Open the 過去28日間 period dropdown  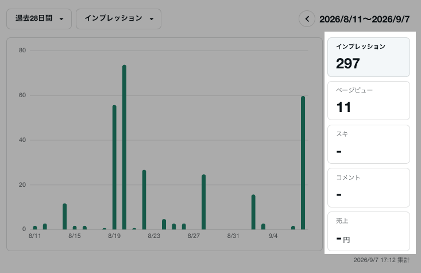click(x=39, y=19)
